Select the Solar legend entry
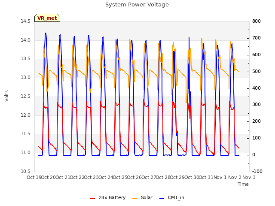This screenshot has height=206, width=275. (x=142, y=197)
